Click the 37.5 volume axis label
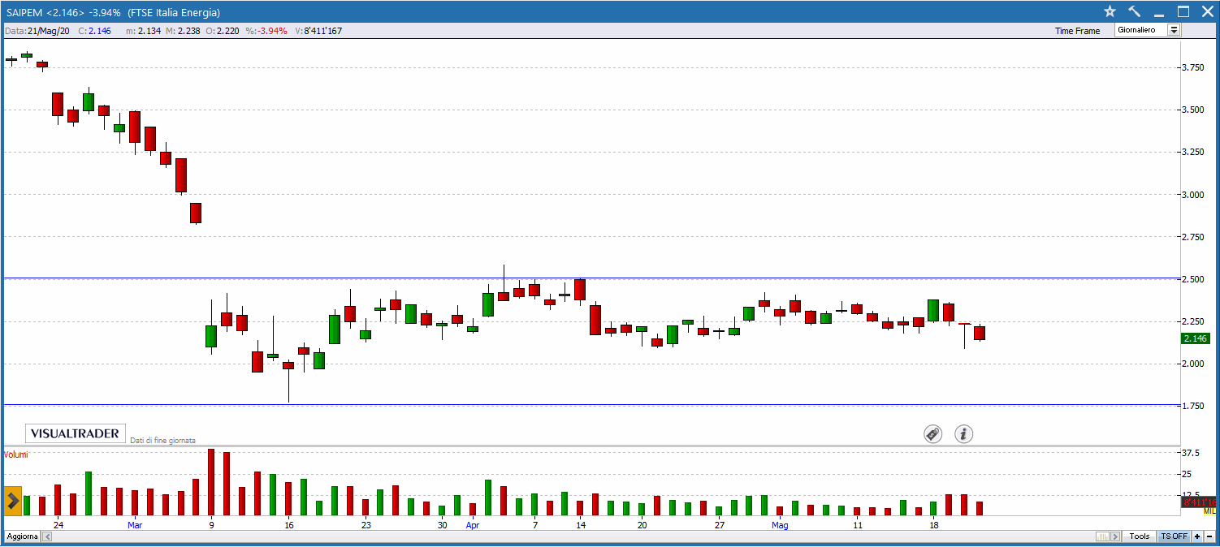 [x=1191, y=453]
